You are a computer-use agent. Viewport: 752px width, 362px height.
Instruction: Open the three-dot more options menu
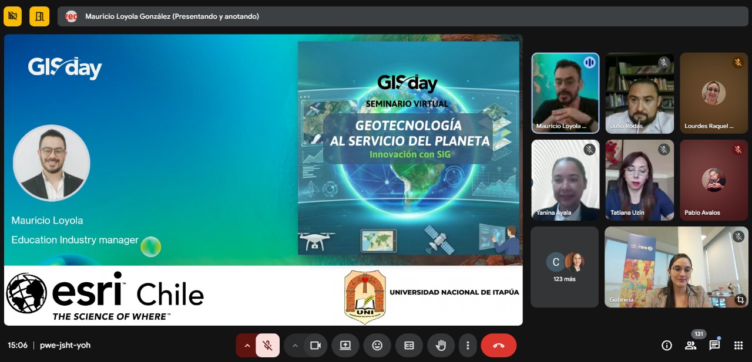coord(468,346)
